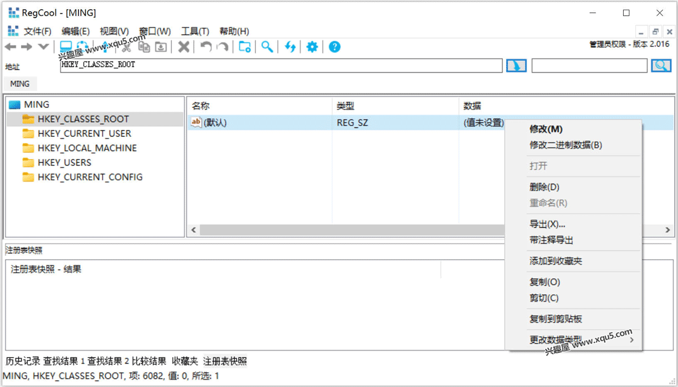Image resolution: width=678 pixels, height=387 pixels.
Task: Click the paste icon in the toolbar
Action: pos(161,47)
